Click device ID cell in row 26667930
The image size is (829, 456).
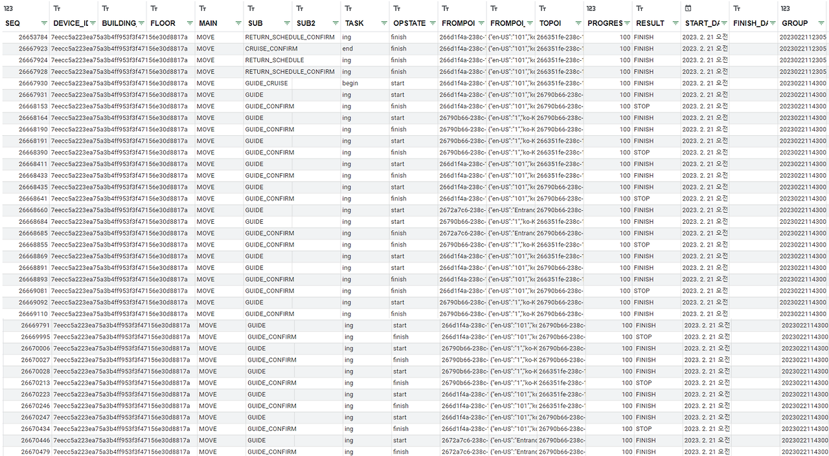pyautogui.click(x=119, y=83)
